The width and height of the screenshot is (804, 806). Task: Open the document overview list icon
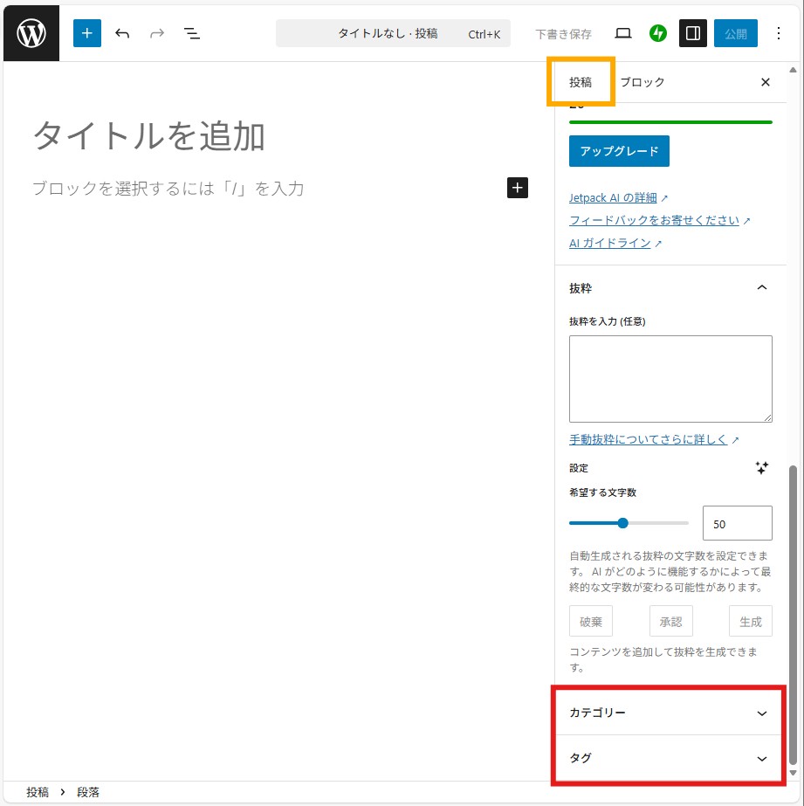click(x=192, y=33)
